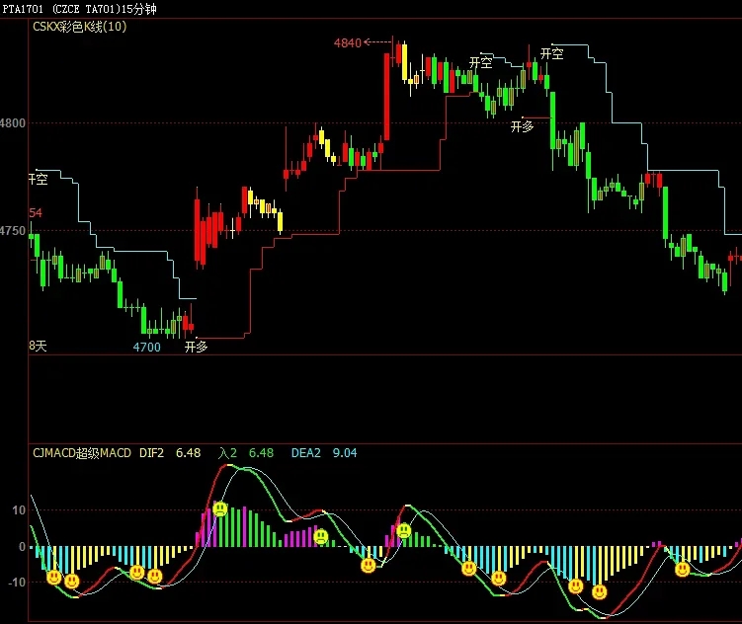Click the 开多 signal next to 4700
Viewport: 742px width, 624px height.
tap(196, 347)
